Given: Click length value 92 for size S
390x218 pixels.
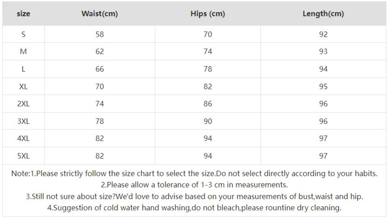Looking at the screenshot, I should click(323, 34).
